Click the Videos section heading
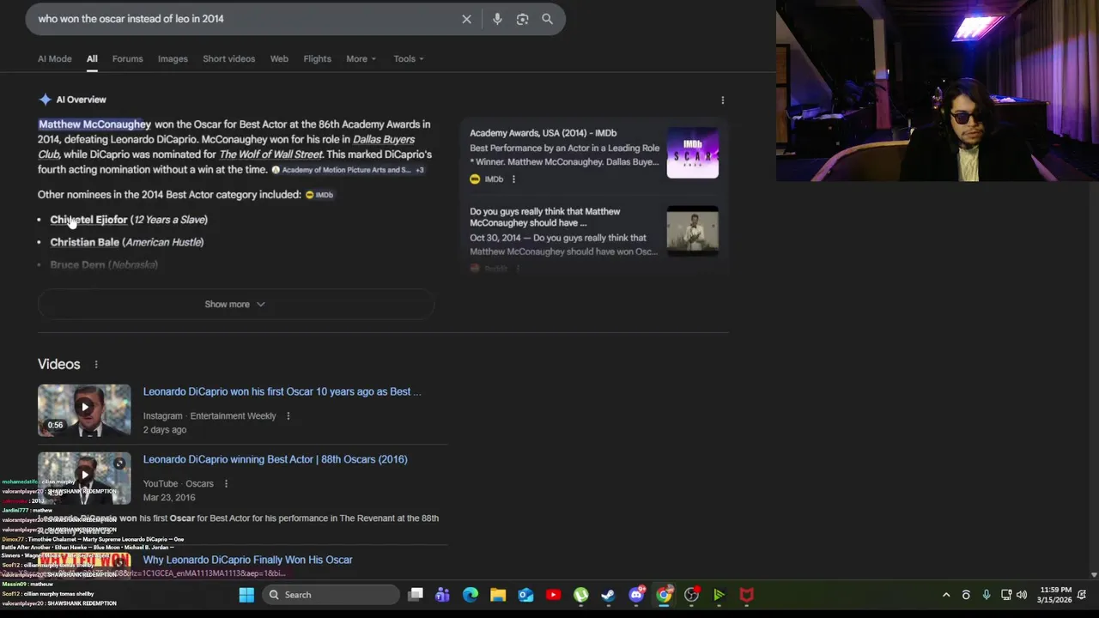Screen dimensions: 1099x618 coord(58,365)
